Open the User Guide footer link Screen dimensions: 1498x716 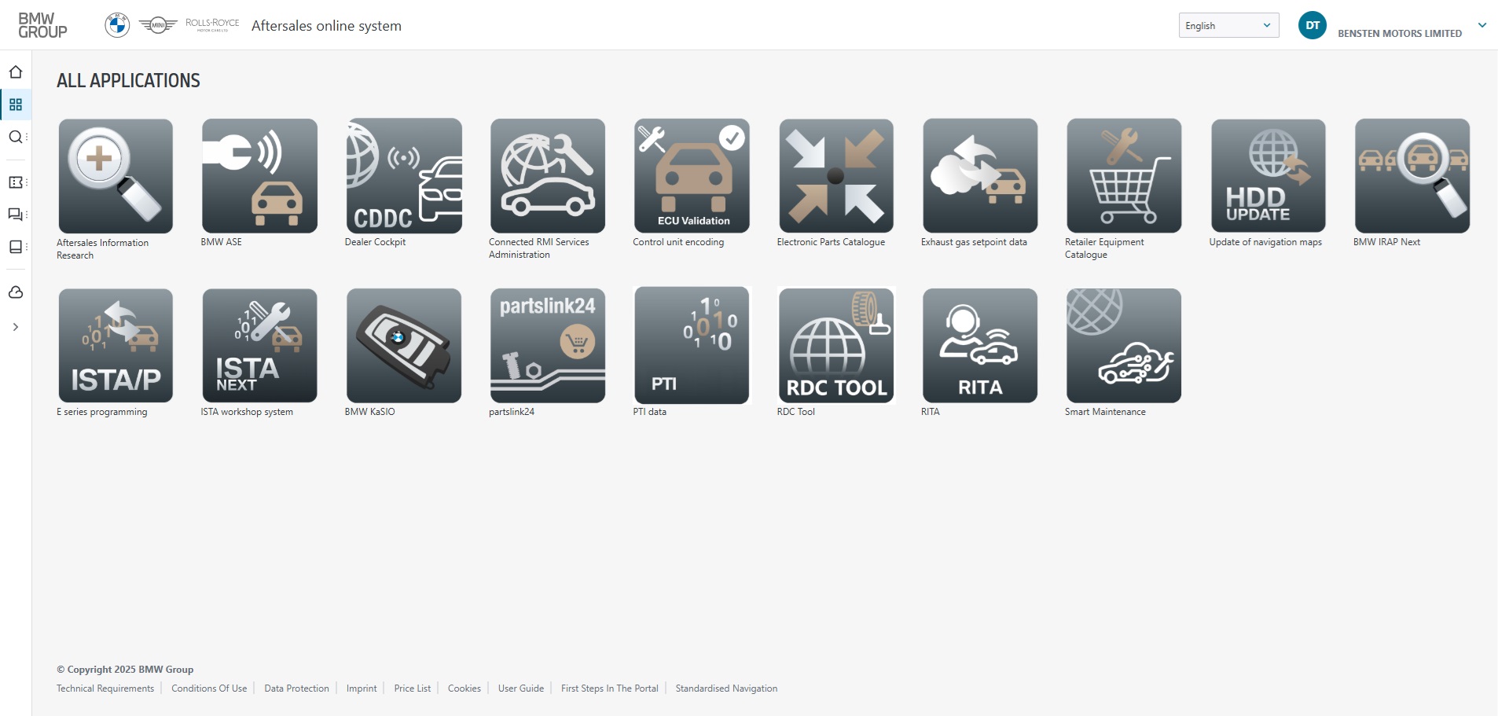pyautogui.click(x=521, y=688)
